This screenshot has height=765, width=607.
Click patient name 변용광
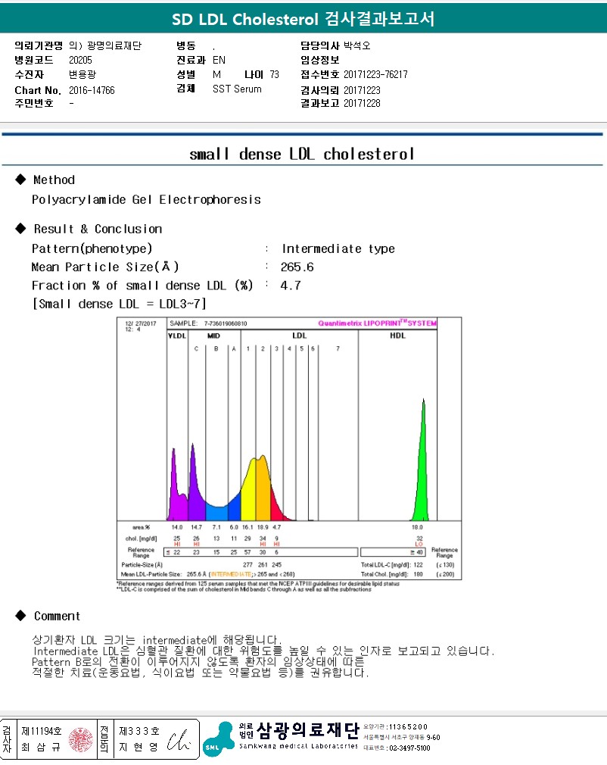(82, 75)
